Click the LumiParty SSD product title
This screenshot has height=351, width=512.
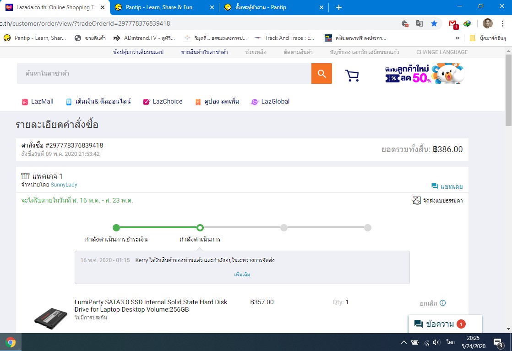point(151,306)
